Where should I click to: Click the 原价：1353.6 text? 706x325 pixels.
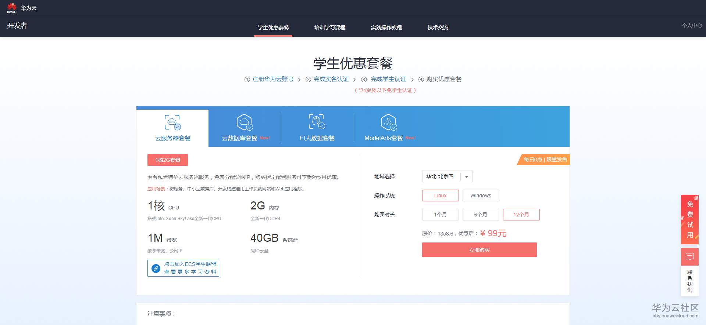(438, 234)
